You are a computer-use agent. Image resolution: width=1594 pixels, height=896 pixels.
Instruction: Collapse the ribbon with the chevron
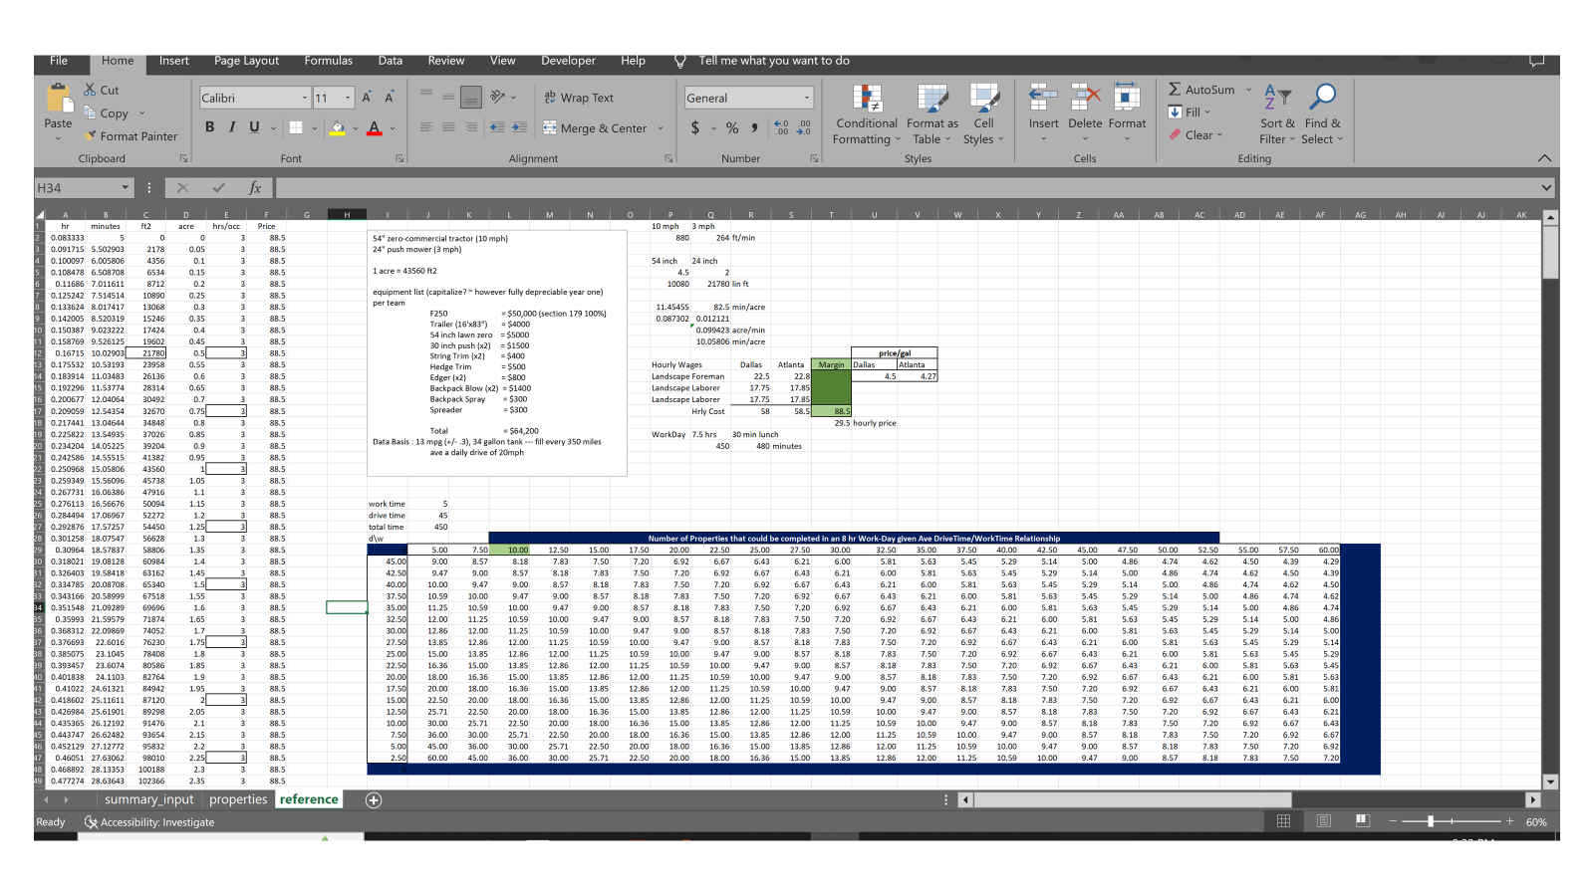coord(1544,158)
